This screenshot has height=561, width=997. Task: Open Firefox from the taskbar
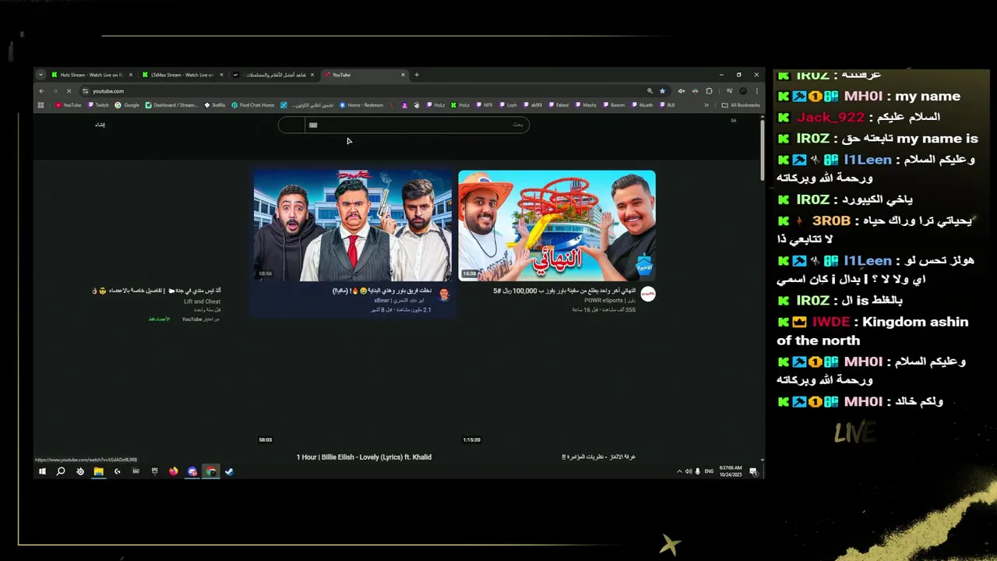pos(173,471)
